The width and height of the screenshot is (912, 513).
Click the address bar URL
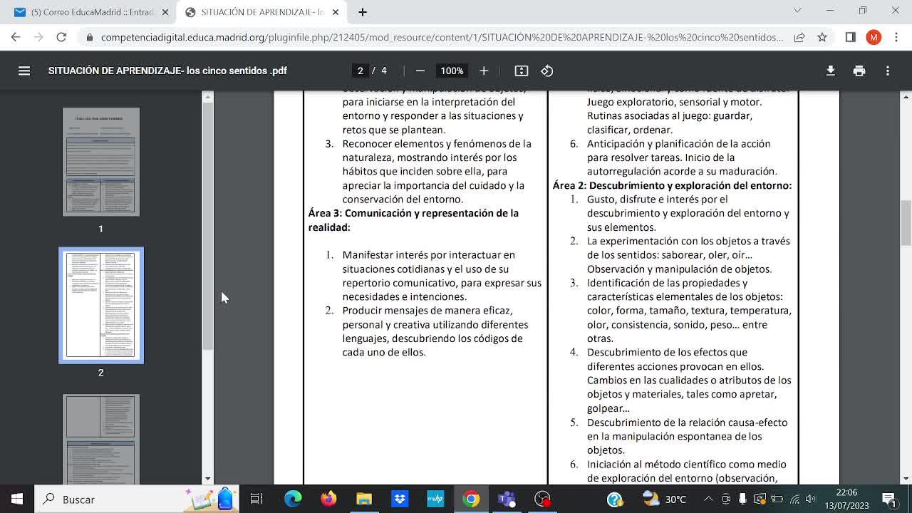point(442,37)
